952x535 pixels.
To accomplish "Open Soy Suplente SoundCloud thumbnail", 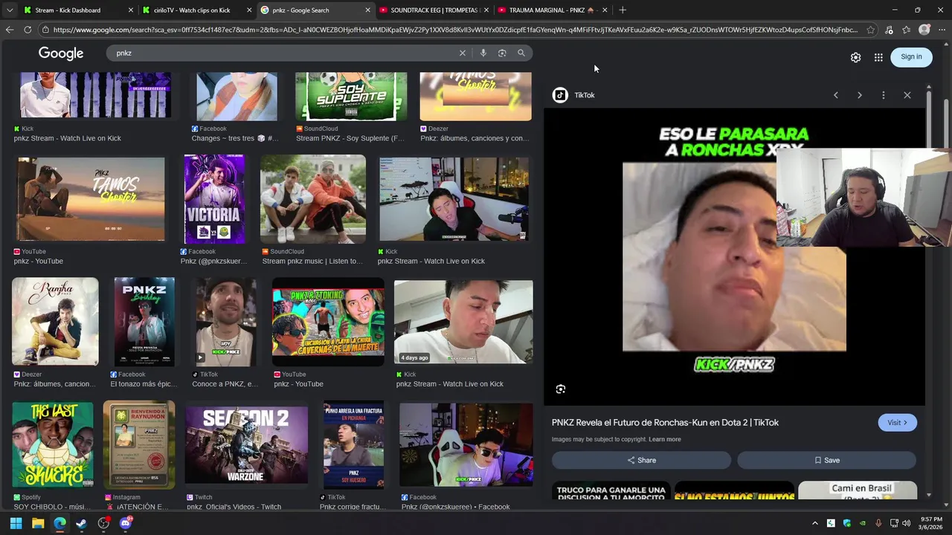I will tap(351, 97).
